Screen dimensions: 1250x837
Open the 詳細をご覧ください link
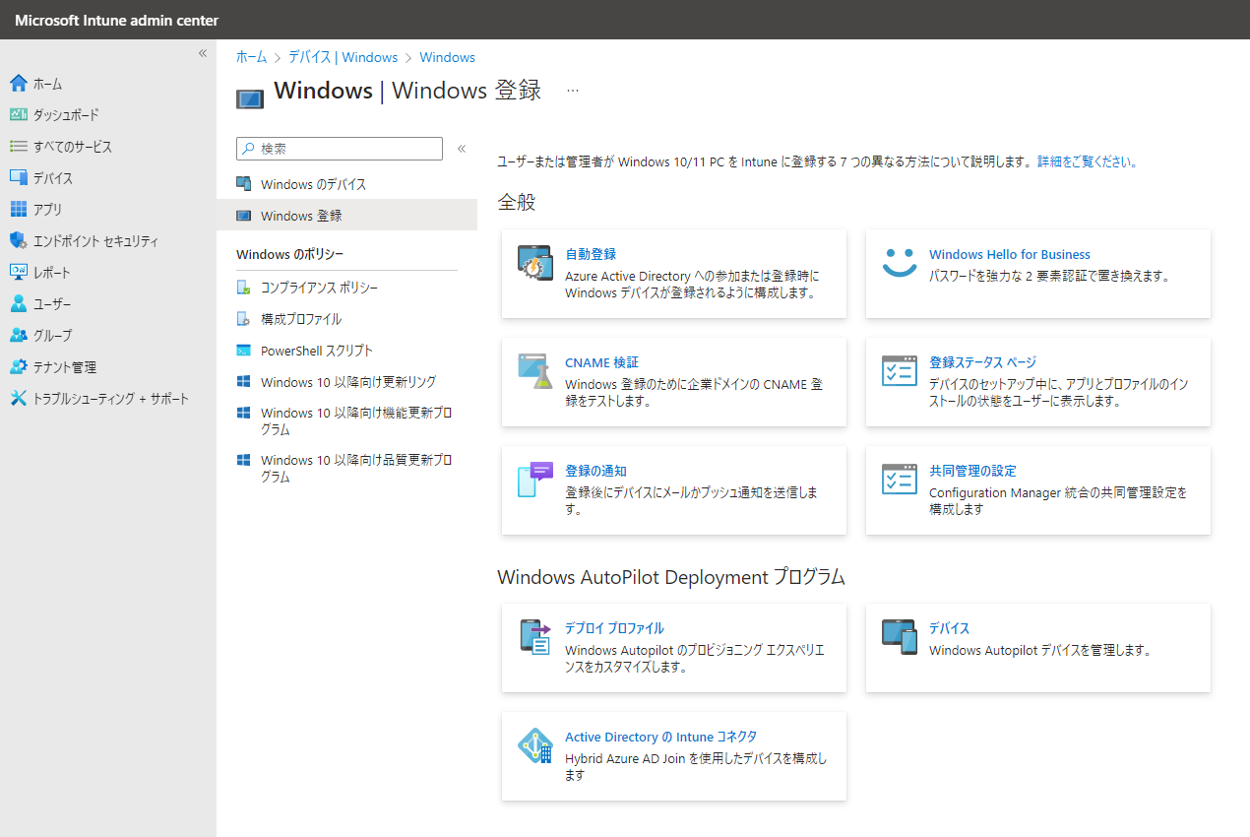1088,161
